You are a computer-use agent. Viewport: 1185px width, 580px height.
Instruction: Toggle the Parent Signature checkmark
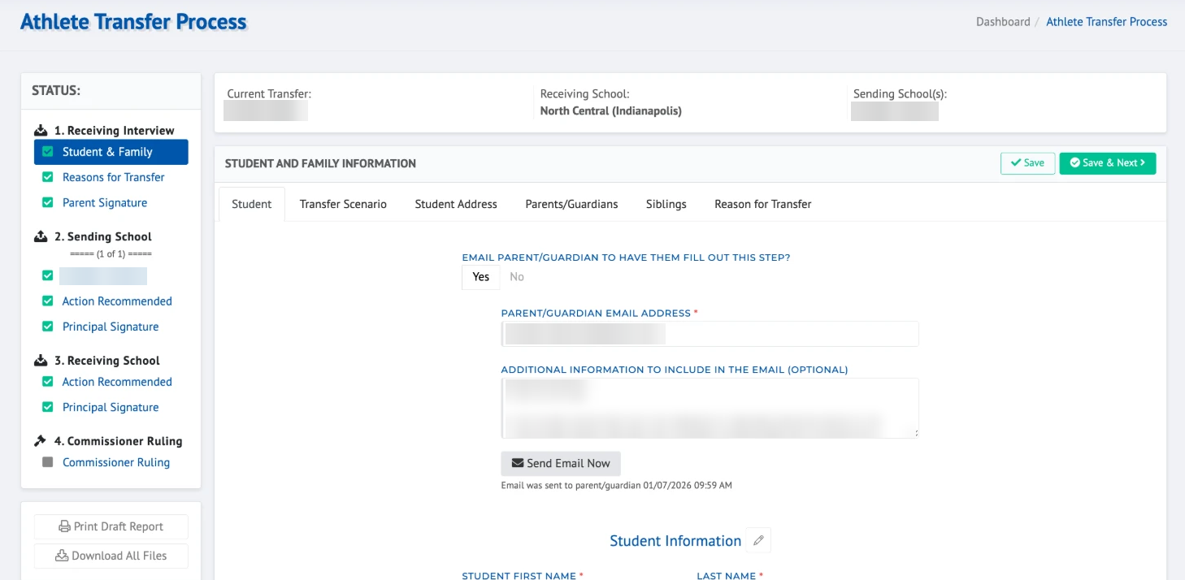(47, 203)
